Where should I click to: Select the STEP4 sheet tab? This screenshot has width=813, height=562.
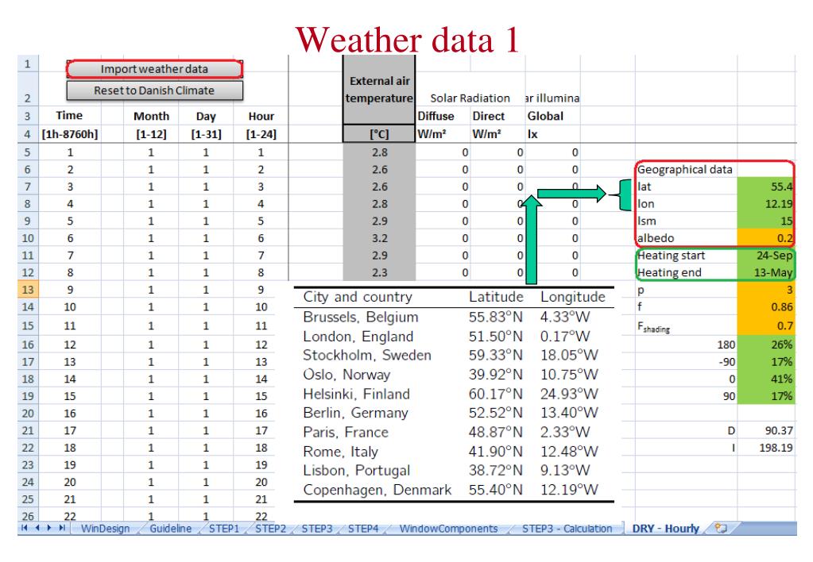[x=363, y=529]
